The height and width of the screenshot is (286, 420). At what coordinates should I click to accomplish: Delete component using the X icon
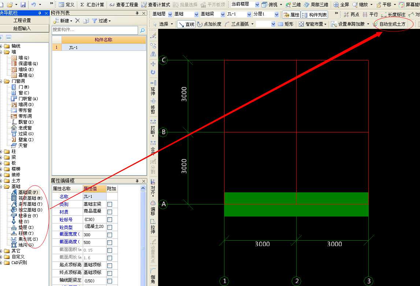point(77,20)
